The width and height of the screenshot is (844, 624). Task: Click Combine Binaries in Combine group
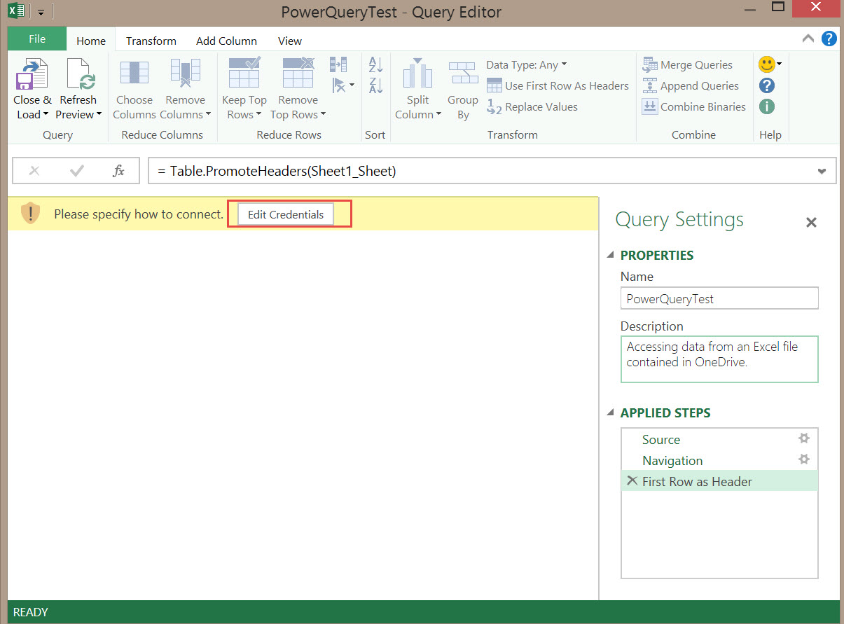tap(693, 106)
